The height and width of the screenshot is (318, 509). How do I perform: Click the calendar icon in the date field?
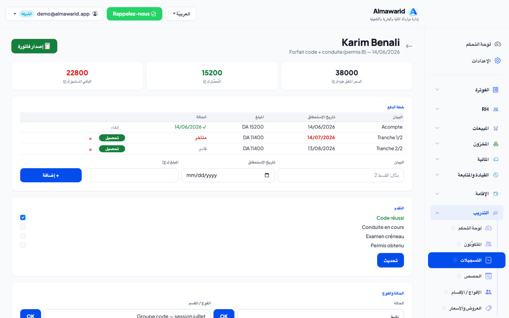(x=267, y=175)
